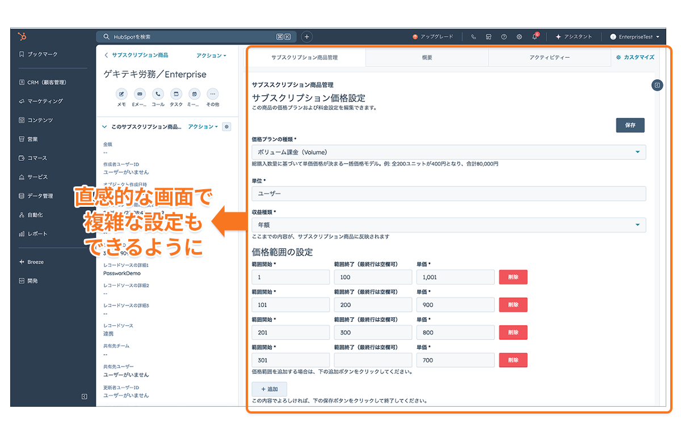Open the settings gear in top navigation
This screenshot has width=681, height=434.
[x=519, y=37]
